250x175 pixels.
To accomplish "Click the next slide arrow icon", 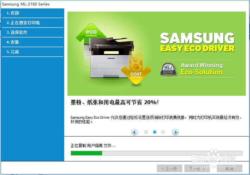I will (x=175, y=132).
